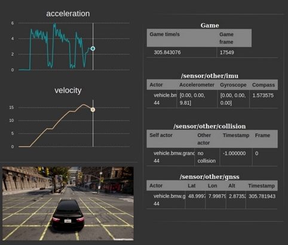Click gyroscope value [0.00, 0.00, 0.00]
This screenshot has width=288, height=245.
[233, 99]
